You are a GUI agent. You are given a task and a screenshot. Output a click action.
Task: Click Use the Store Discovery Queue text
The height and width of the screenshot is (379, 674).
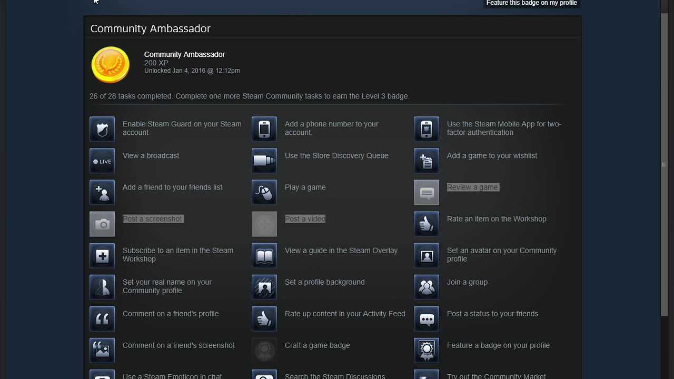(336, 156)
